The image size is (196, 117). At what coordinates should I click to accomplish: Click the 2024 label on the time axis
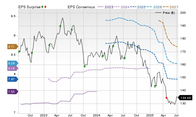click(x=97, y=115)
